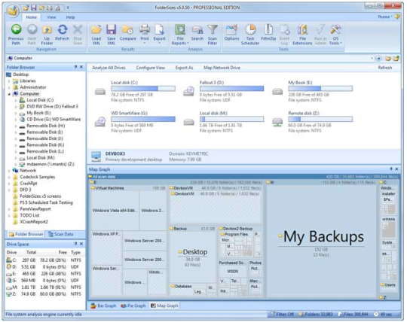The height and width of the screenshot is (322, 407).
Task: Open File Reports in ribbon
Action: coord(180,34)
